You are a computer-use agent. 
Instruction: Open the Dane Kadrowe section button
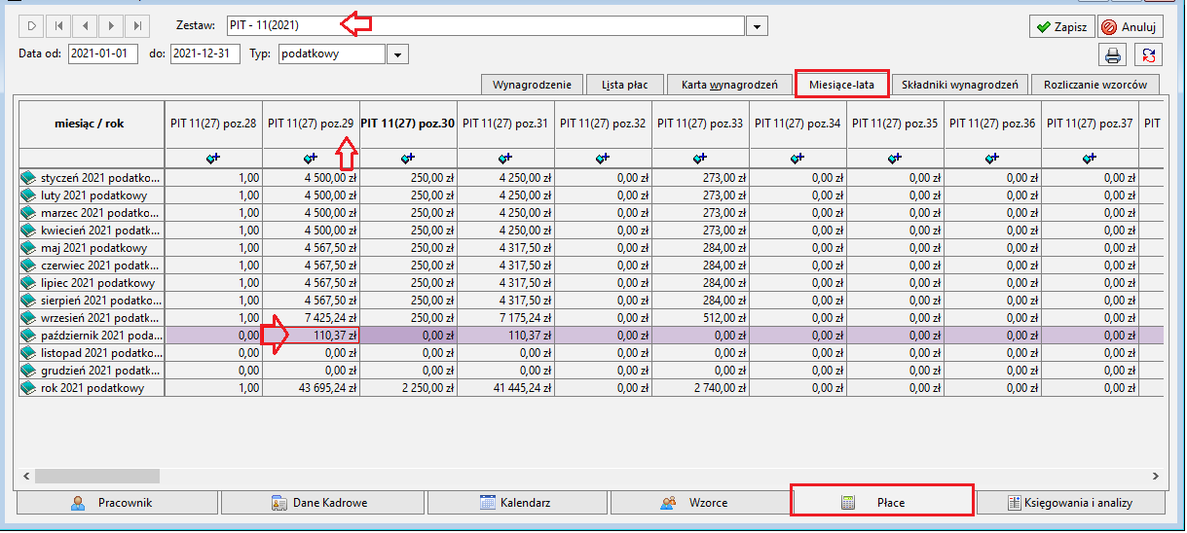point(321,503)
